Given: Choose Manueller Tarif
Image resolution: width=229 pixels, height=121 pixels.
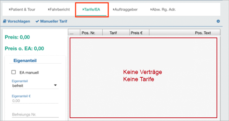Looking at the screenshot, I should [x=51, y=21].
